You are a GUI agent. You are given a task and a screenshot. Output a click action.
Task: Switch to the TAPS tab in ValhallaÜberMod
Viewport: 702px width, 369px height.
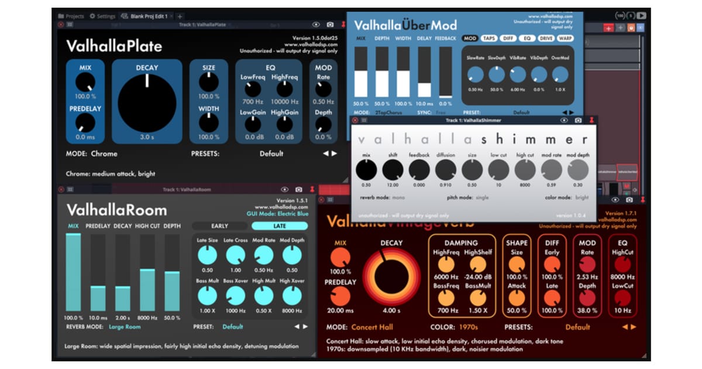[x=489, y=39]
